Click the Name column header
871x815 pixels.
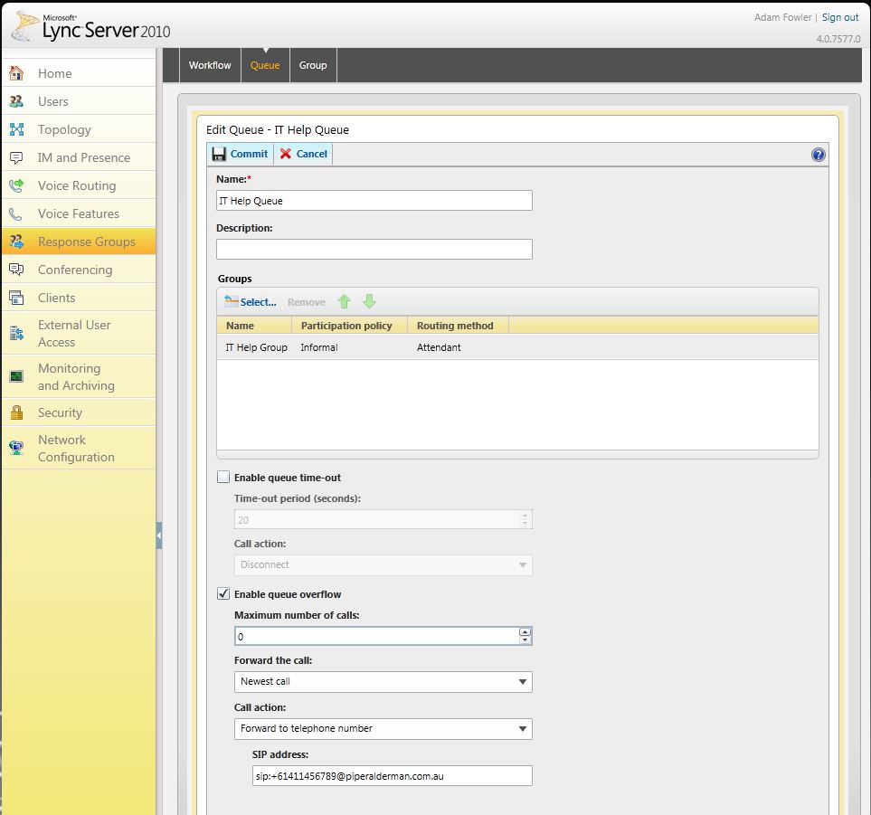point(254,326)
